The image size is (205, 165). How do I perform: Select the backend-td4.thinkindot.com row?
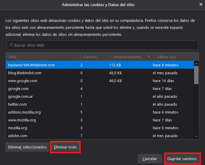click(x=31, y=65)
